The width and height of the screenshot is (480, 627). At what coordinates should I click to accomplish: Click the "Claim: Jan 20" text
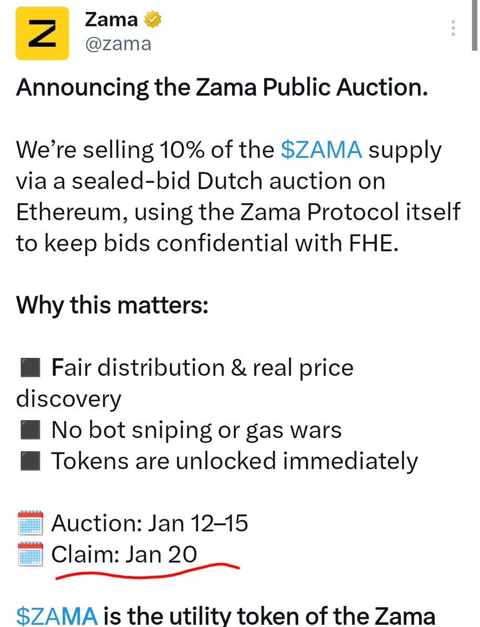[124, 554]
